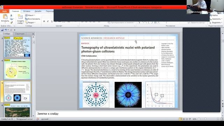This screenshot has width=224, height=126.
Task: Select the Home (Главная) ribbon tab
Action: point(15,11)
